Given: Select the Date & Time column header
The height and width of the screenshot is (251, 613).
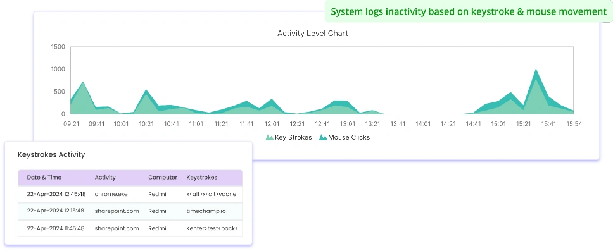Looking at the screenshot, I should (x=44, y=177).
